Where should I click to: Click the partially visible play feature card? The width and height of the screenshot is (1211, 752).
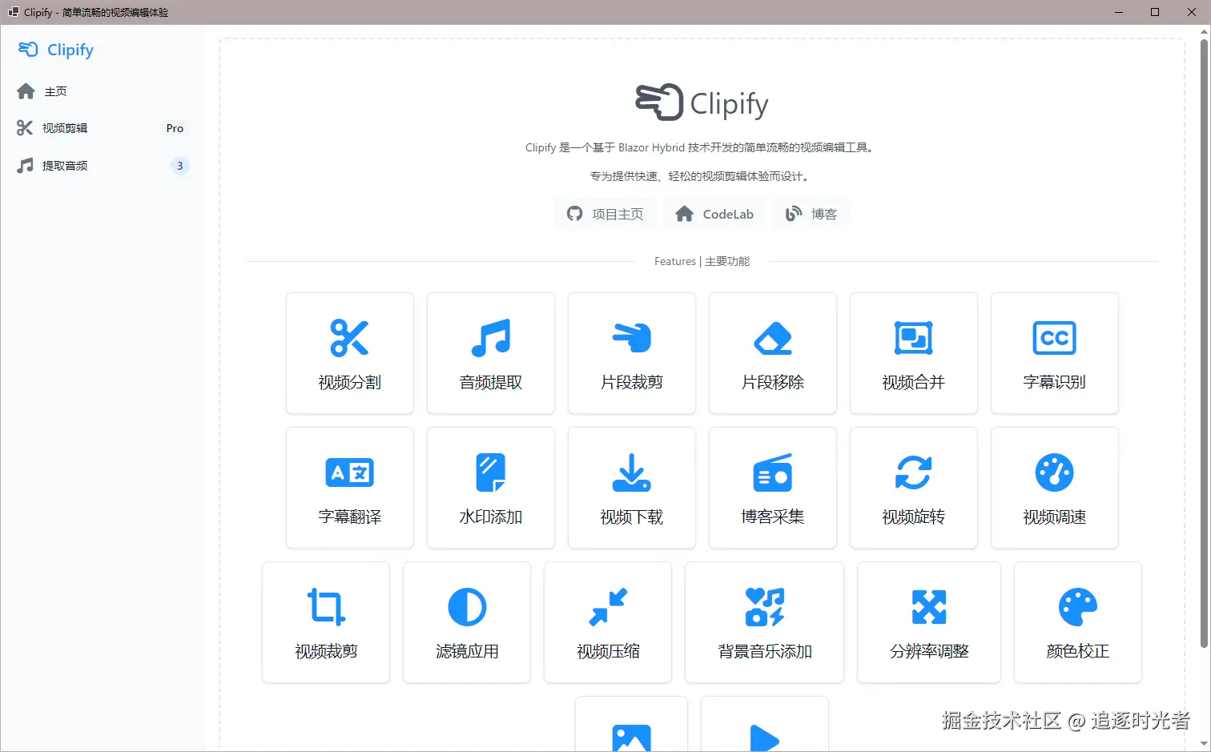click(x=765, y=725)
